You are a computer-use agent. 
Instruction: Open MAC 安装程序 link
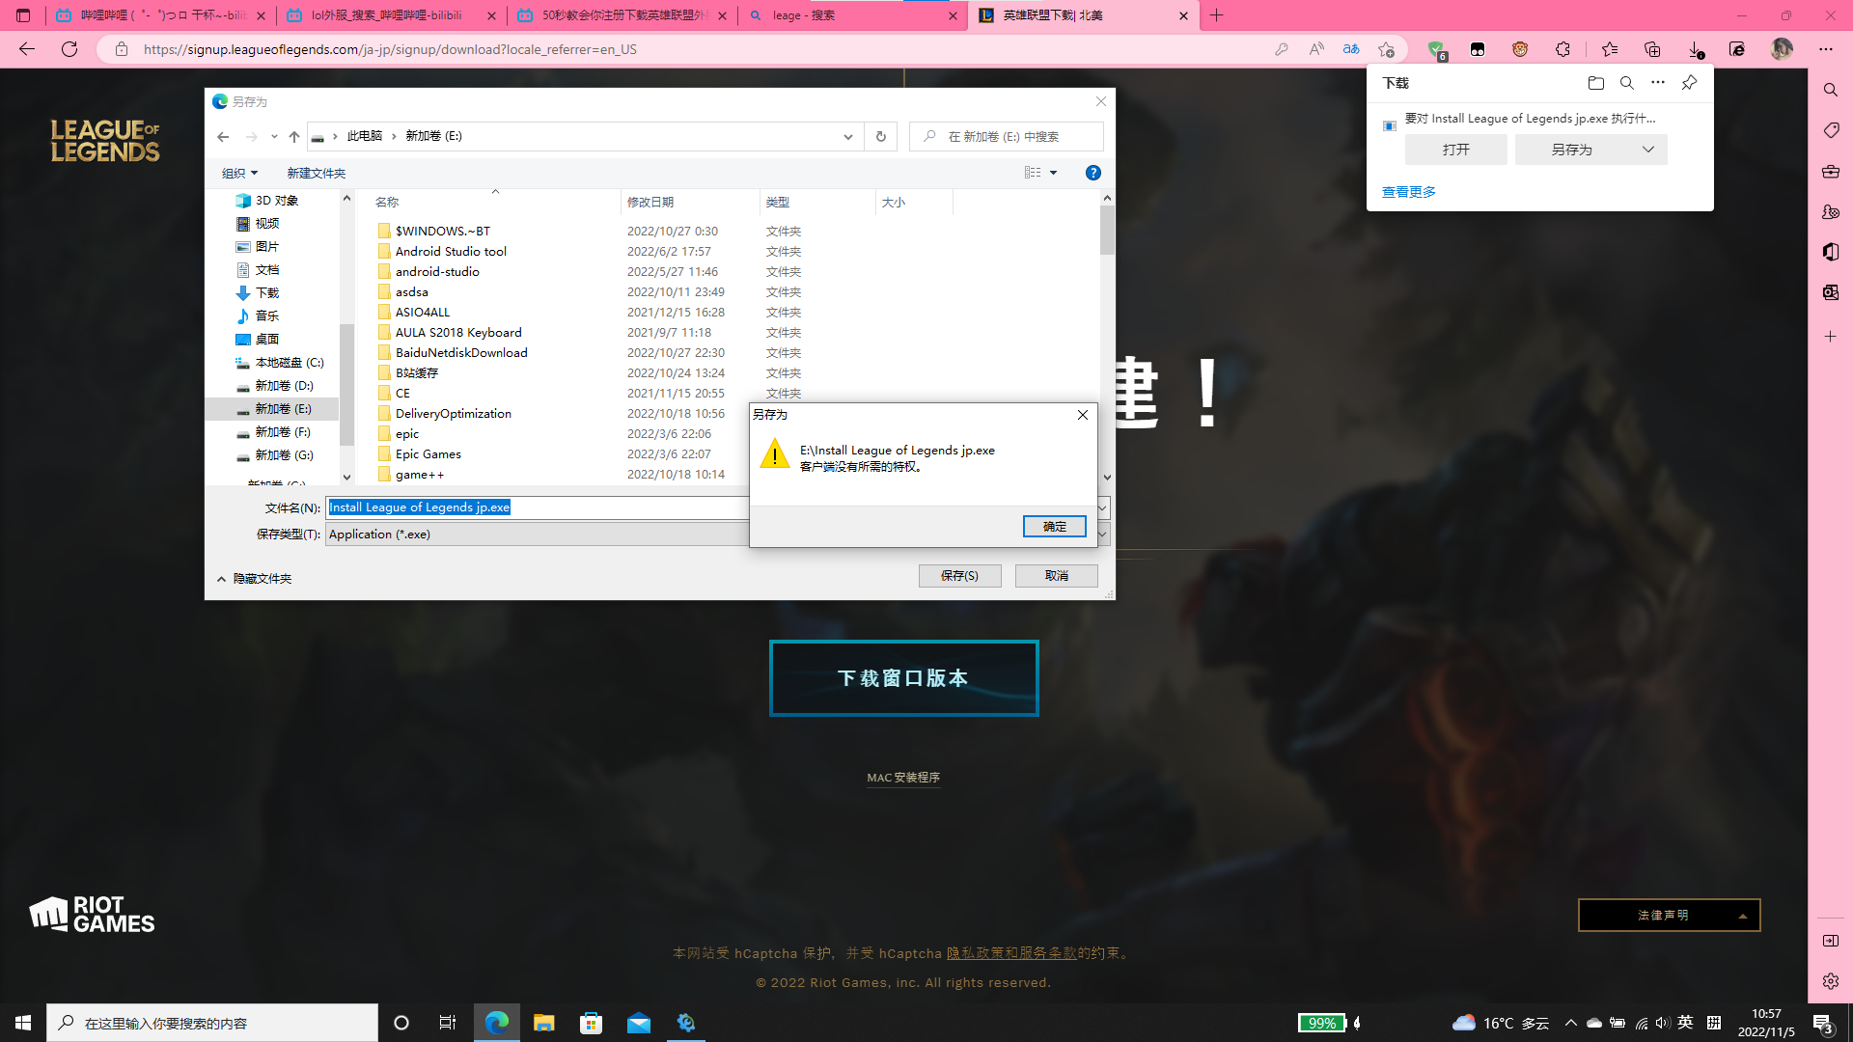[903, 778]
